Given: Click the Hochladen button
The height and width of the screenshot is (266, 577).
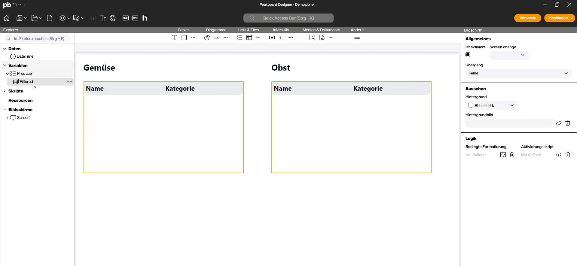Looking at the screenshot, I should (558, 18).
